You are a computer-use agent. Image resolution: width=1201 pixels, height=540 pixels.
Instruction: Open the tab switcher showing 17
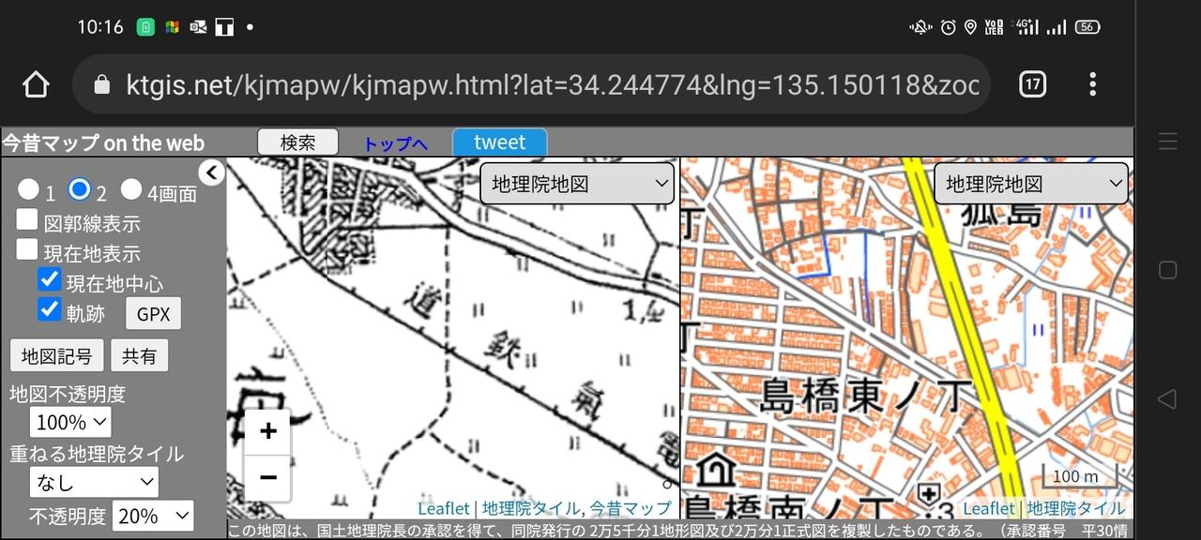coord(1032,84)
